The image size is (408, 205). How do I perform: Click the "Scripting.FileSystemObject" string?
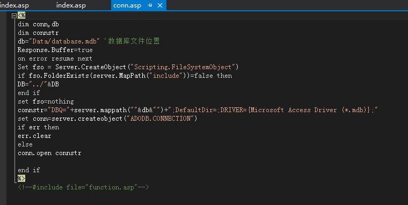click(183, 67)
